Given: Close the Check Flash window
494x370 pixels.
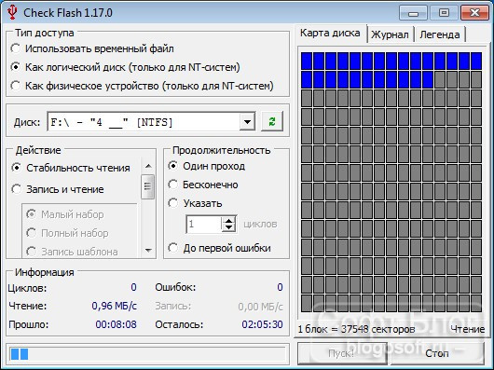Looking at the screenshot, I should pos(474,13).
